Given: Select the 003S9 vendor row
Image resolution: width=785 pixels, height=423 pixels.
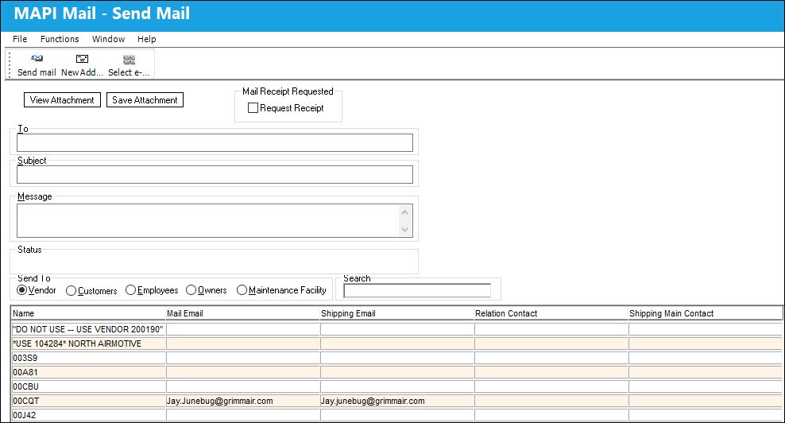Looking at the screenshot, I should pyautogui.click(x=396, y=358).
